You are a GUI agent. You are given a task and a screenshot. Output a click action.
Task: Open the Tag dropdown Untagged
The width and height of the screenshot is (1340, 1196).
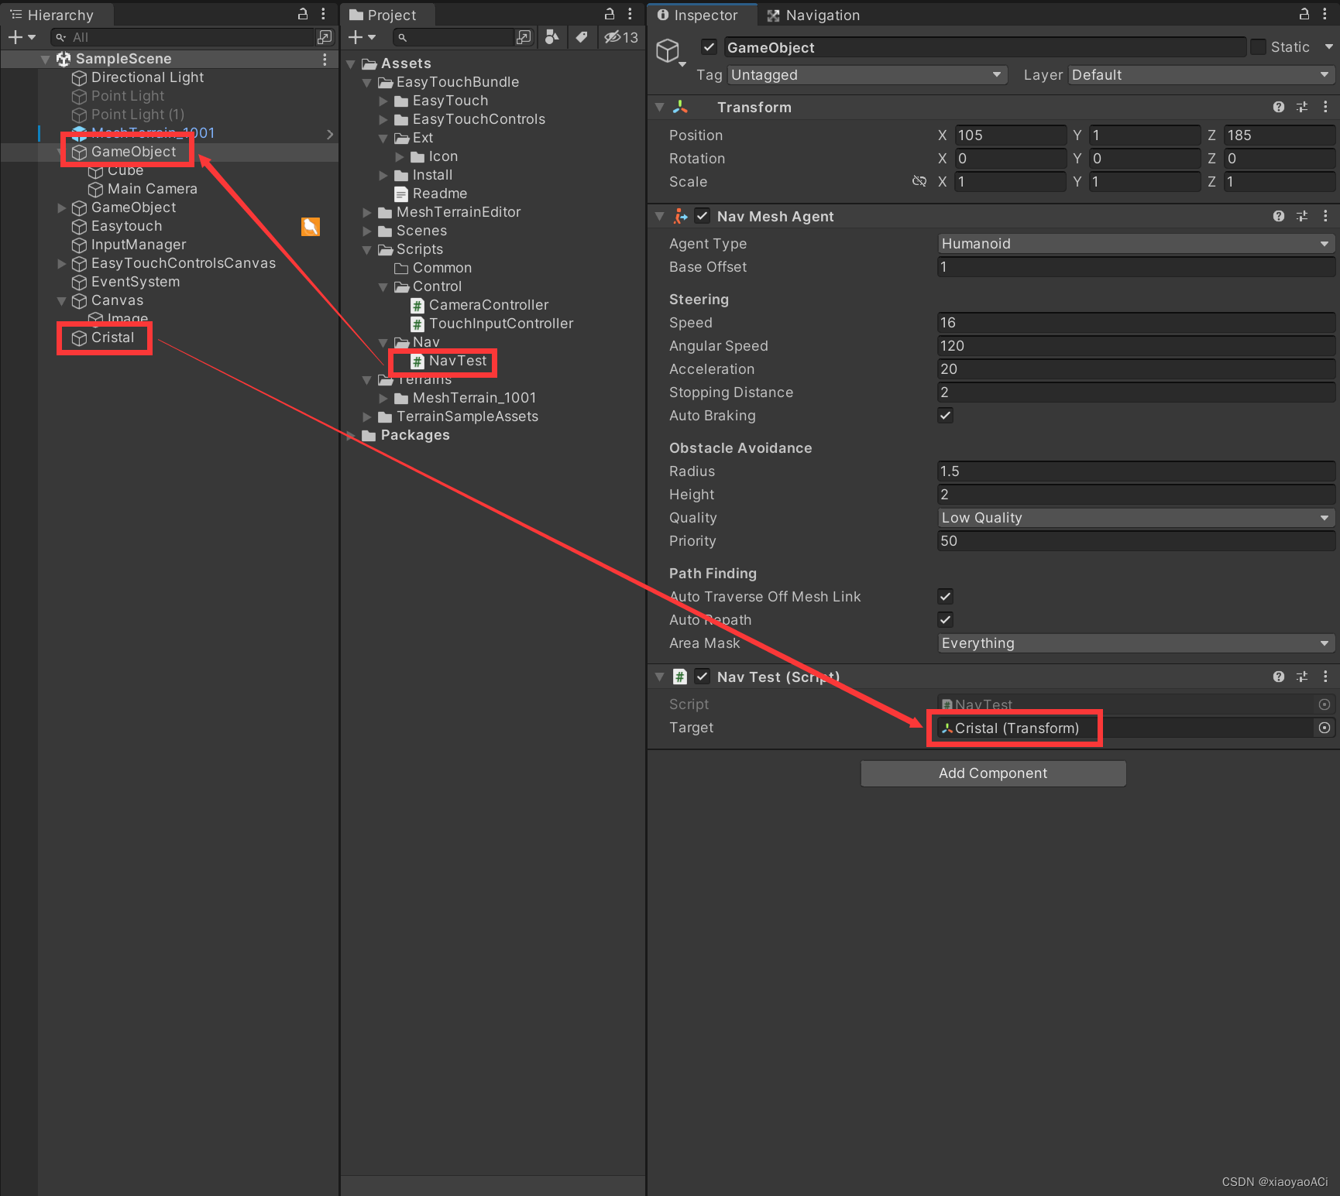pos(867,75)
